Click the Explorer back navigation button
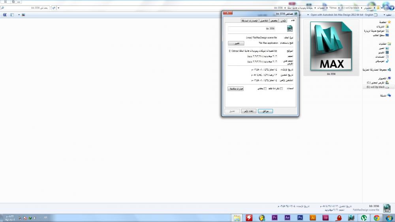 coord(392,7)
